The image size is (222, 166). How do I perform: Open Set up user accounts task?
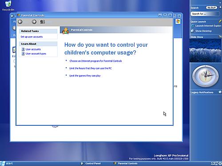(32, 37)
